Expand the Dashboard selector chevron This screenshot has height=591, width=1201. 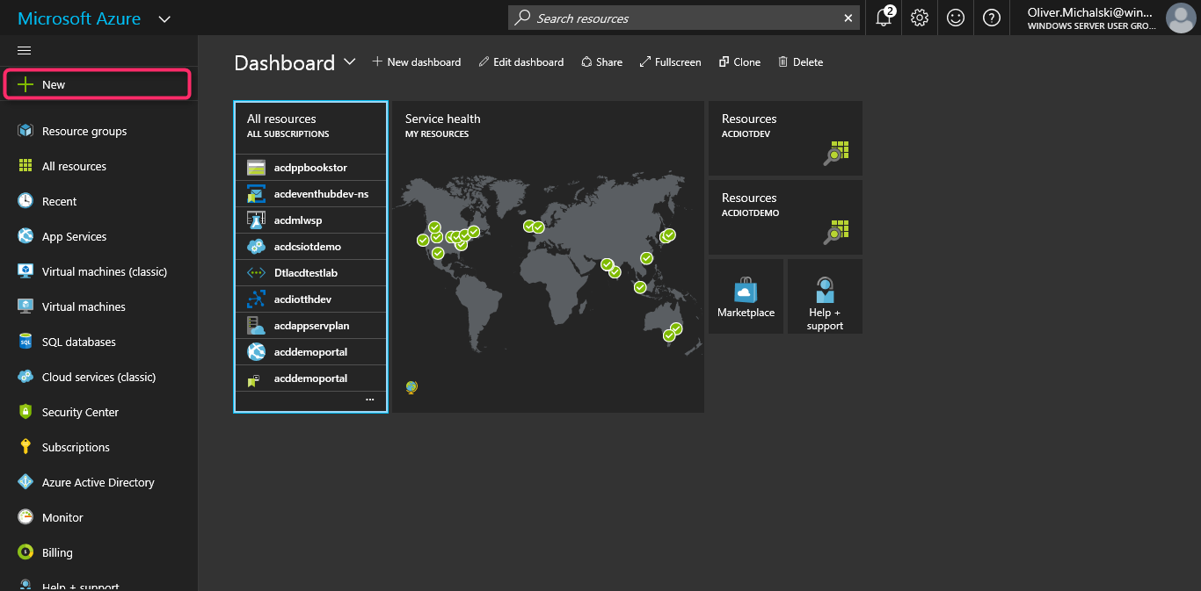click(350, 61)
